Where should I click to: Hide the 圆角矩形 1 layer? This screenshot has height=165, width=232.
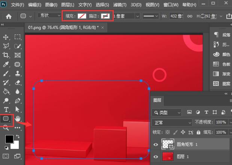(x=156, y=144)
